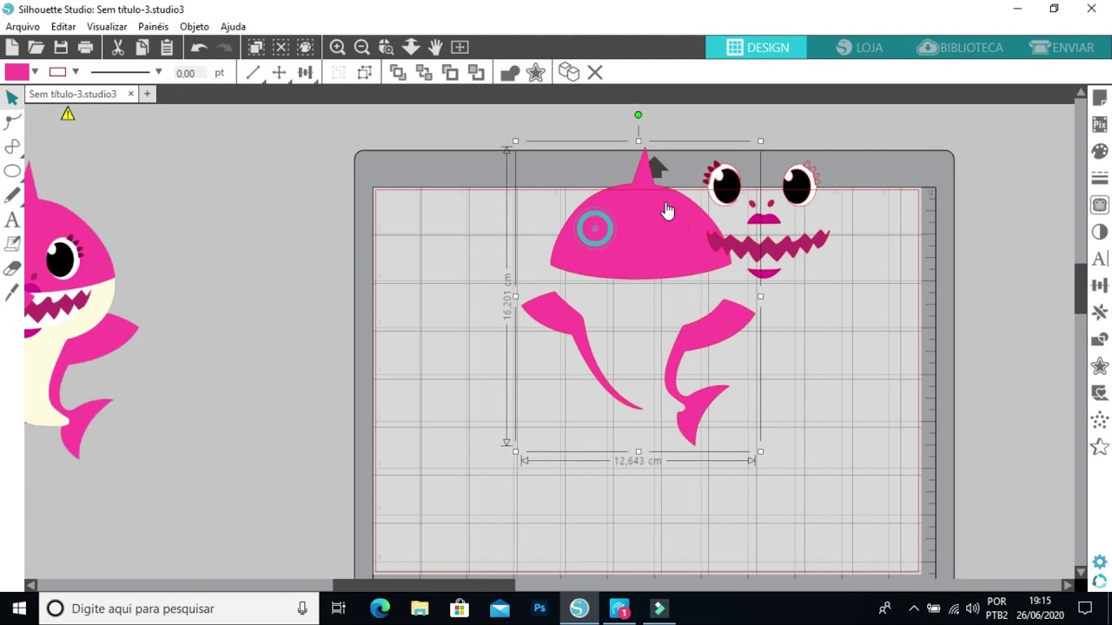Open the BIBLIOTECA library tab
The width and height of the screenshot is (1112, 625).
pos(960,48)
